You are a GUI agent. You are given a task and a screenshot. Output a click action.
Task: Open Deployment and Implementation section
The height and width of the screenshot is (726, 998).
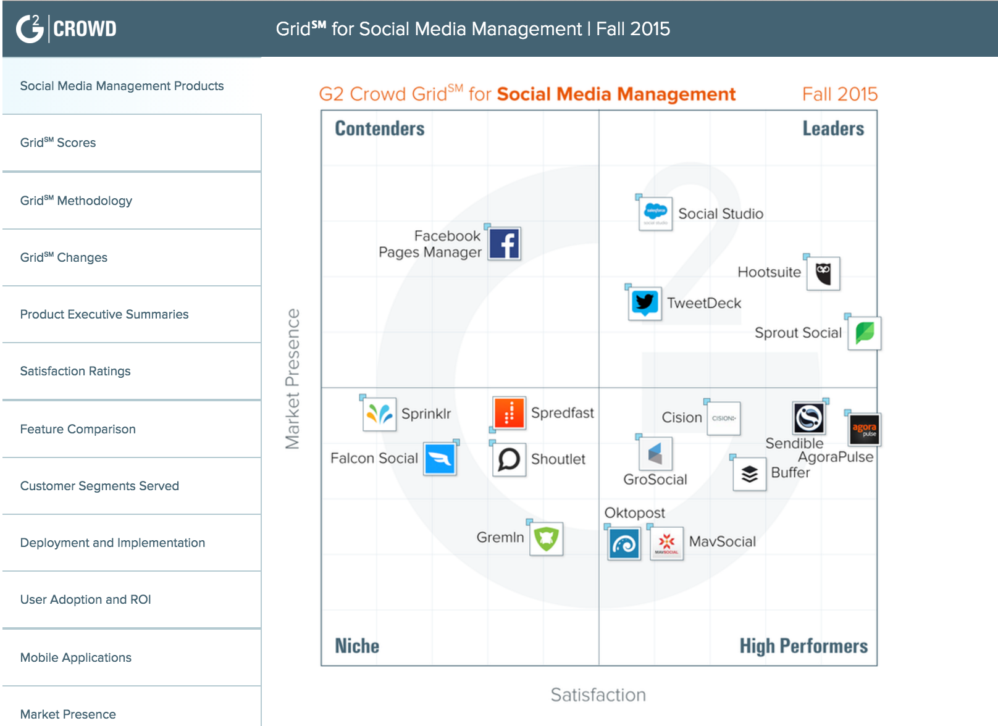(132, 543)
